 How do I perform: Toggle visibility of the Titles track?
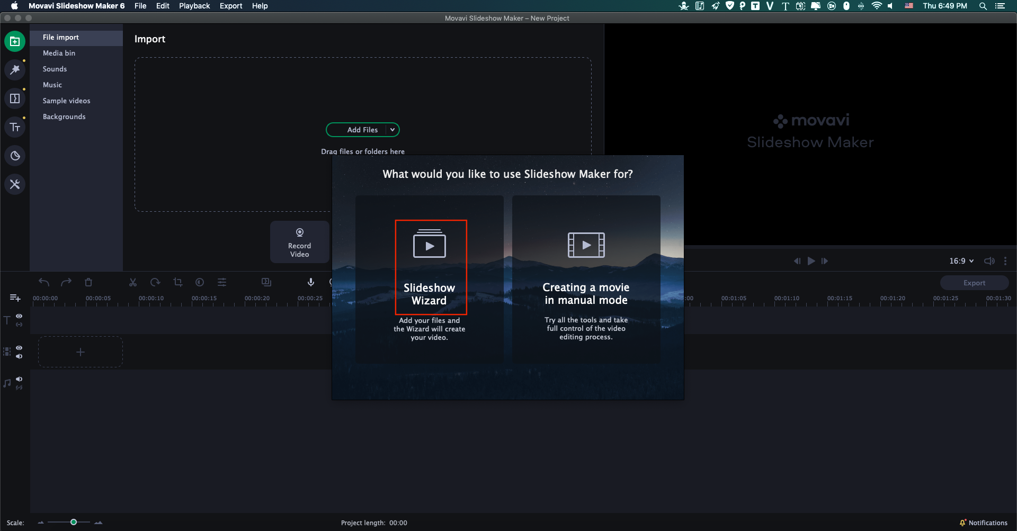pos(19,316)
